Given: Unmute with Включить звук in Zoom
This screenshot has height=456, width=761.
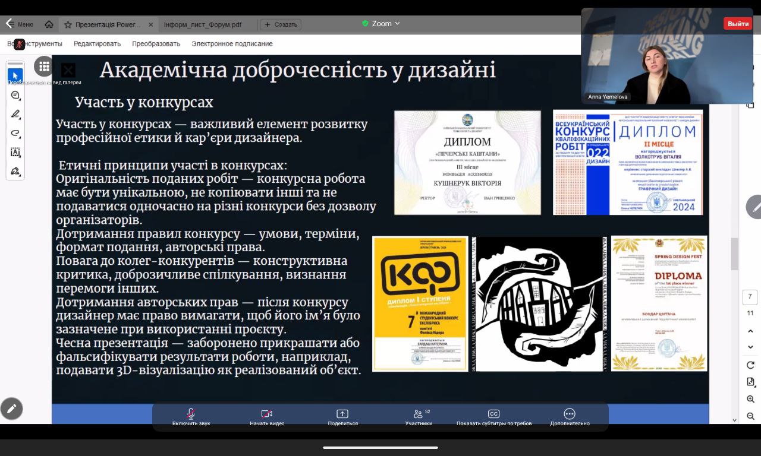Looking at the screenshot, I should (190, 416).
